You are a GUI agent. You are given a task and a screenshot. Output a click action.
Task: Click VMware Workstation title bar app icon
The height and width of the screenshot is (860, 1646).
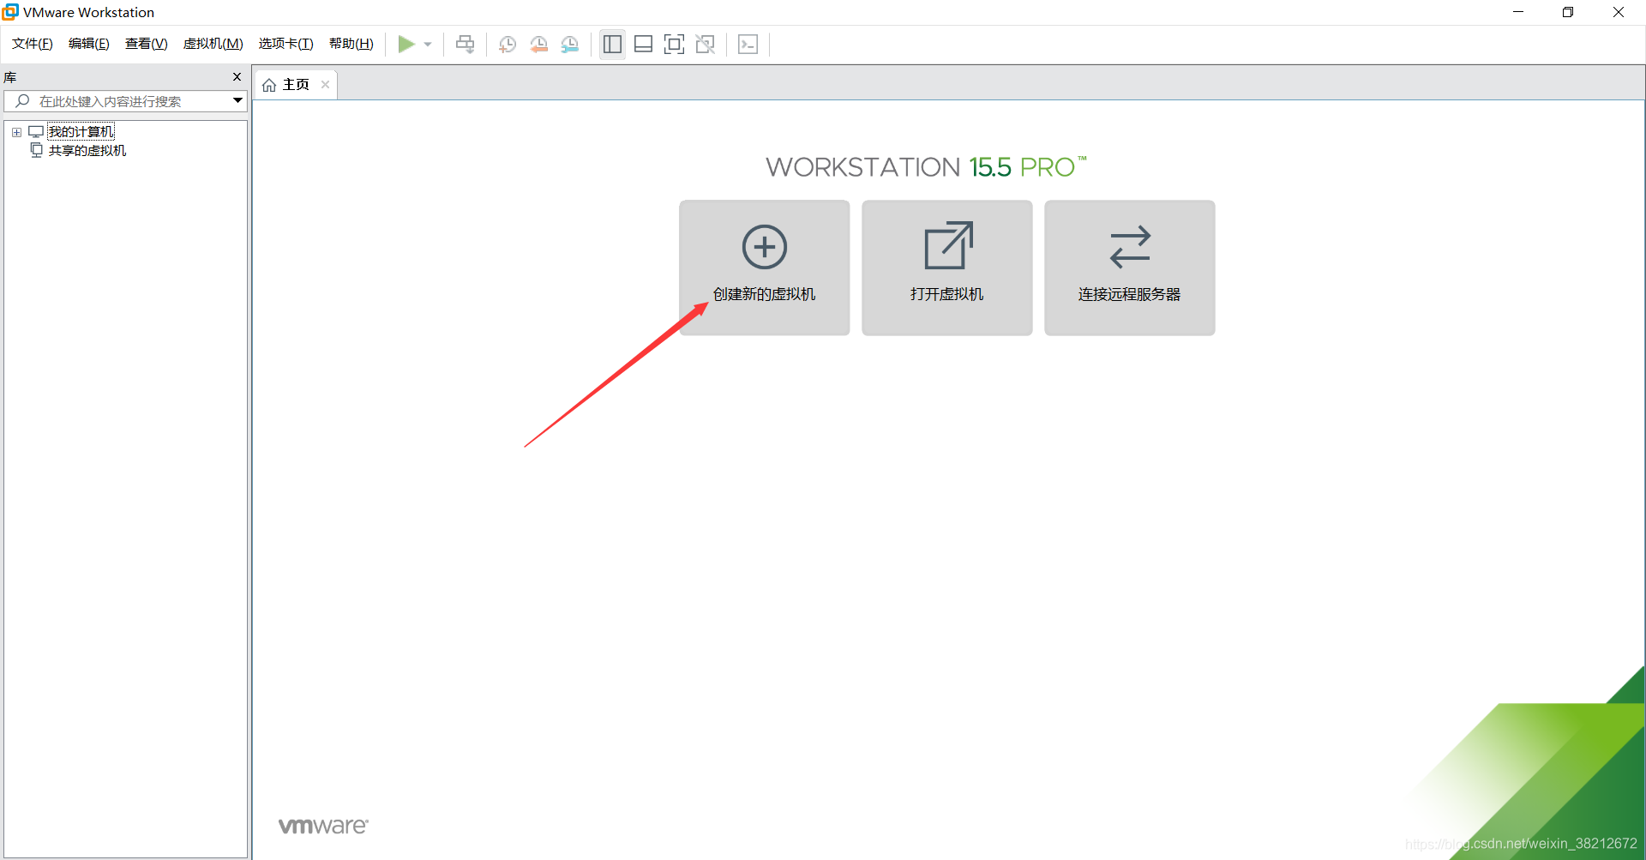(x=10, y=12)
